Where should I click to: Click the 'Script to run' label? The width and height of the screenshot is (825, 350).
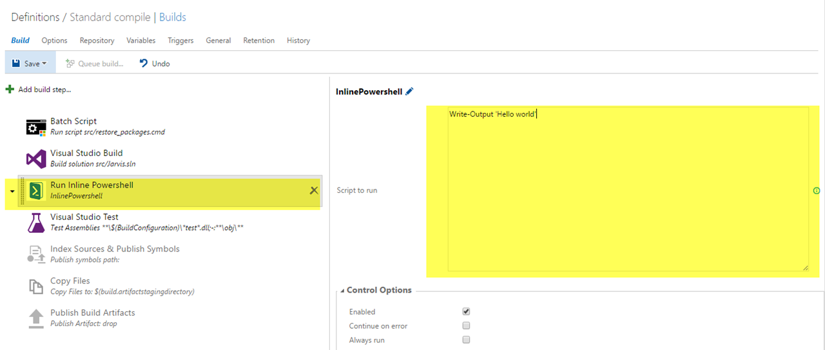point(357,191)
